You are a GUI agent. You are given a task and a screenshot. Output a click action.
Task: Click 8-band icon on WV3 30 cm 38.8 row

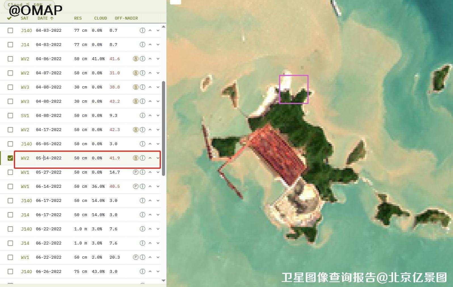point(136,87)
